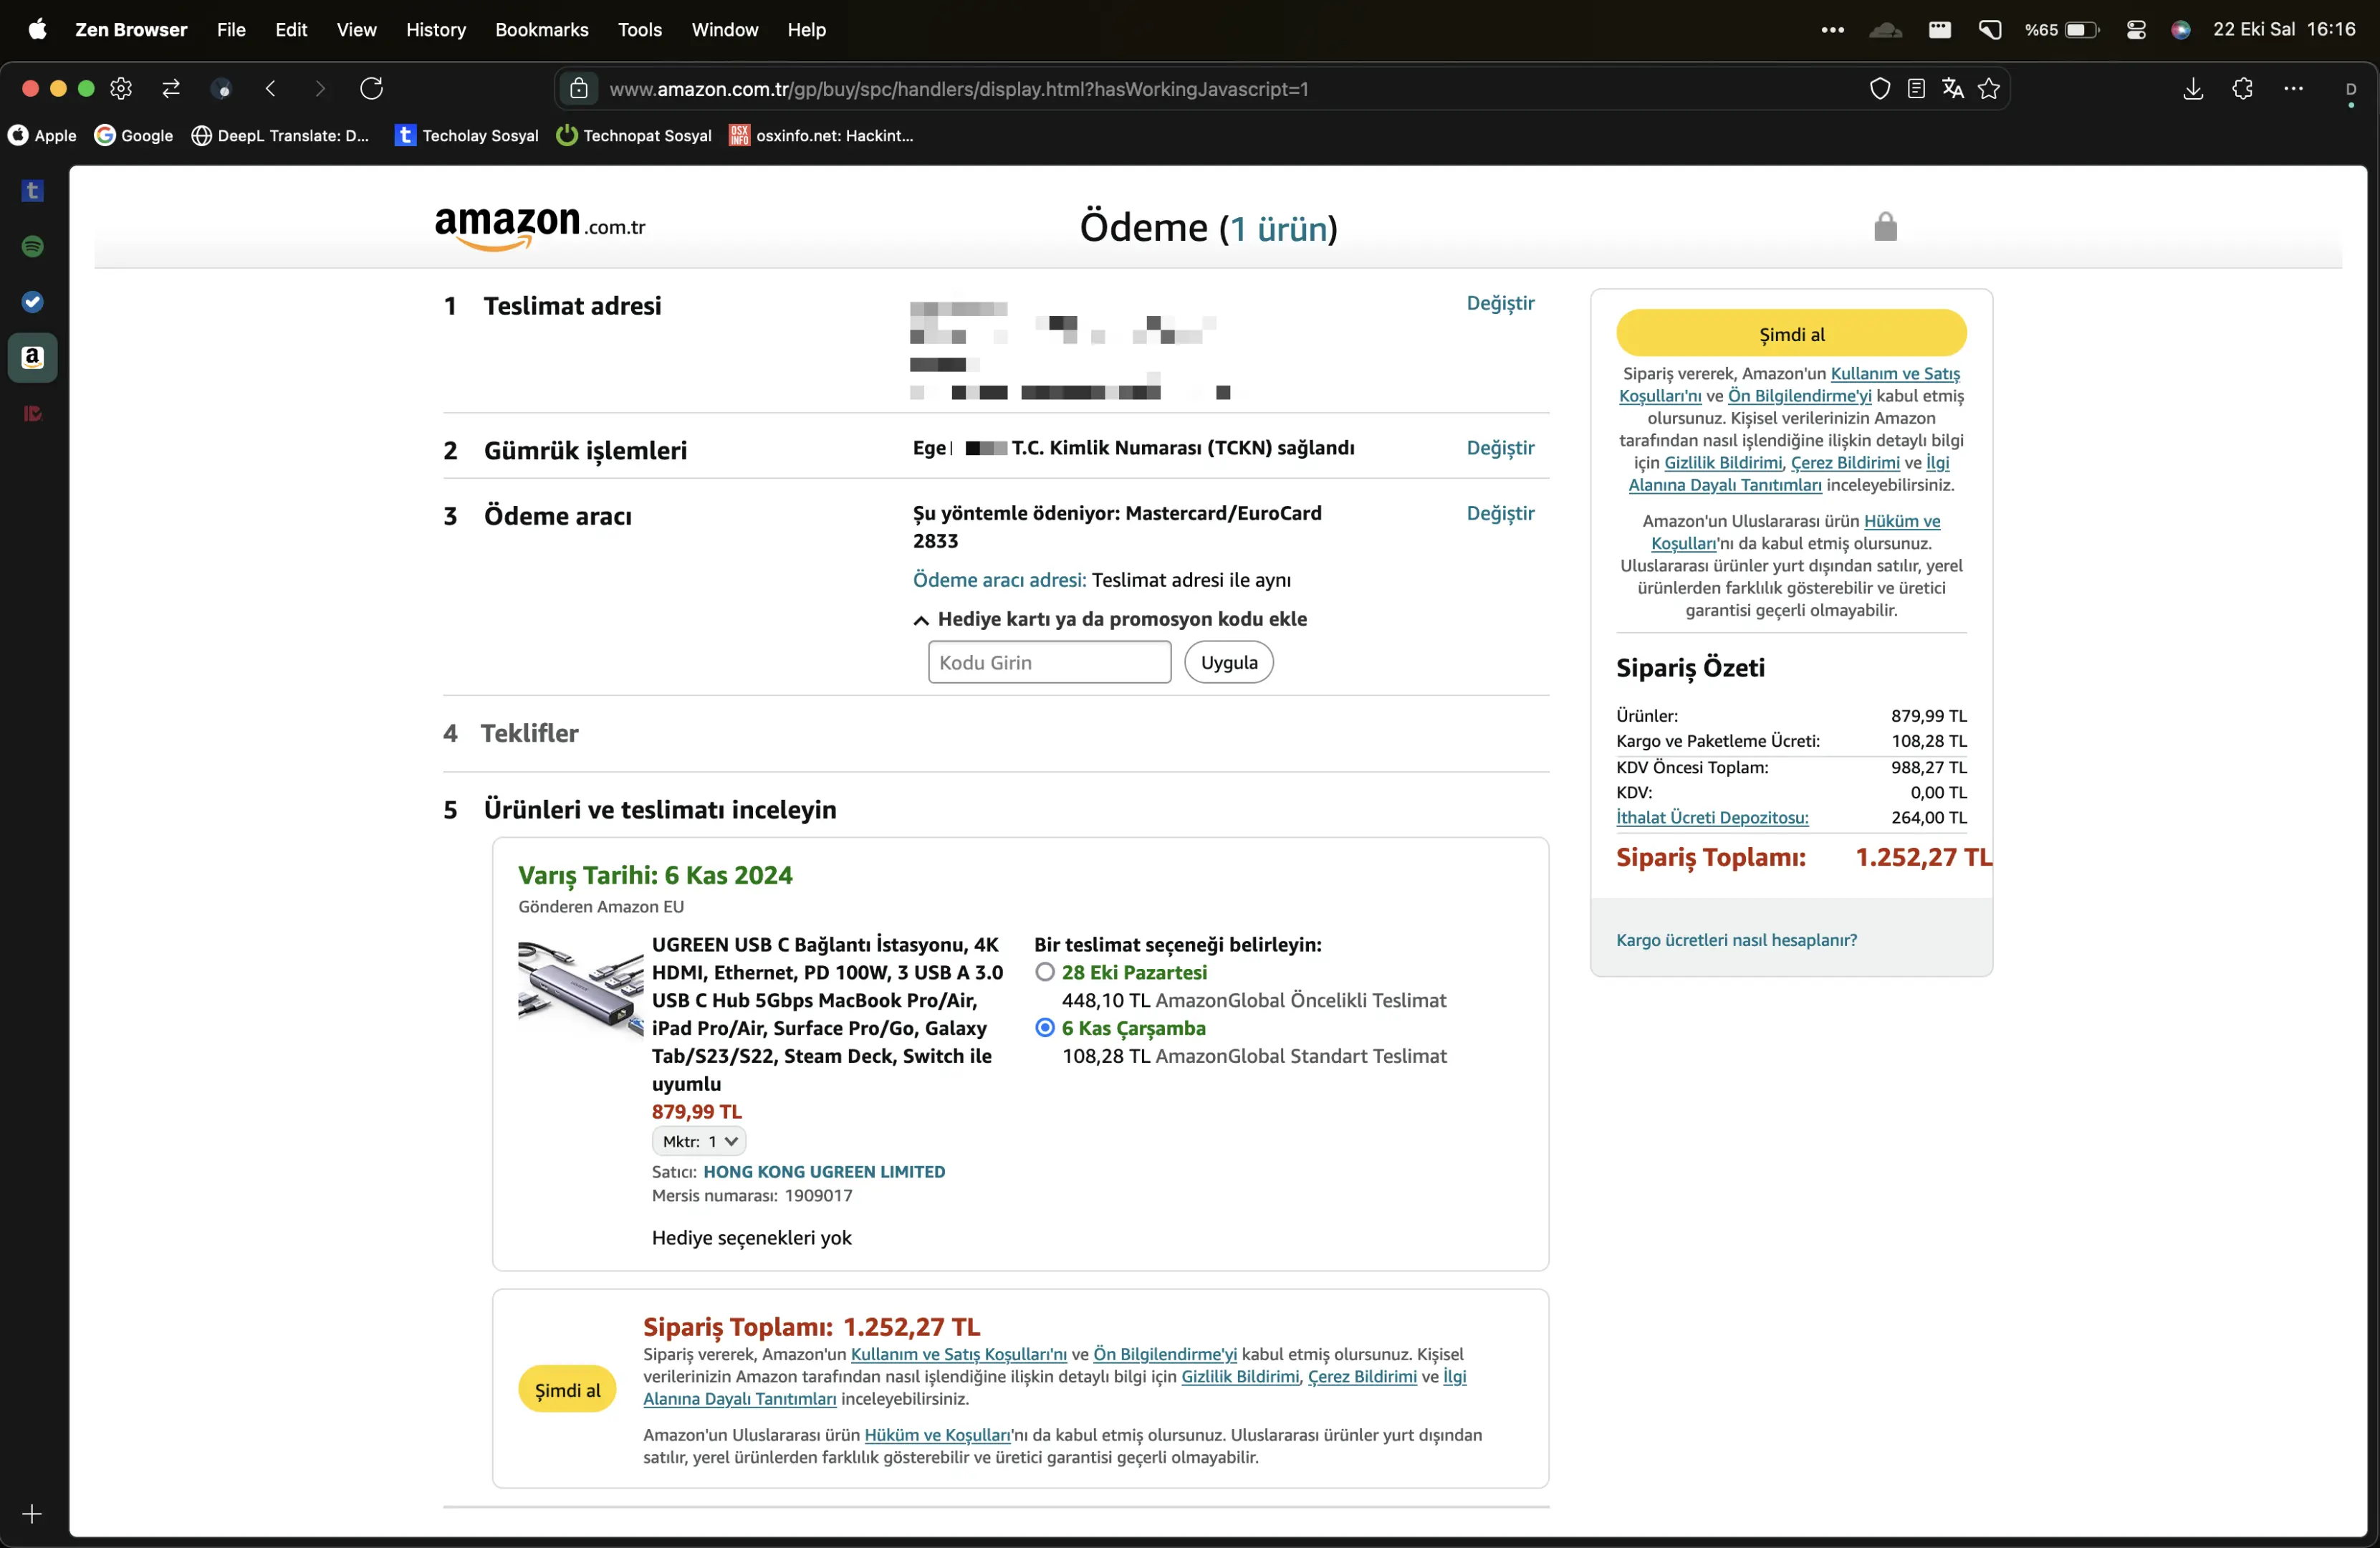Click the battery status in menu bar
The width and height of the screenshot is (2380, 1548).
(2062, 30)
